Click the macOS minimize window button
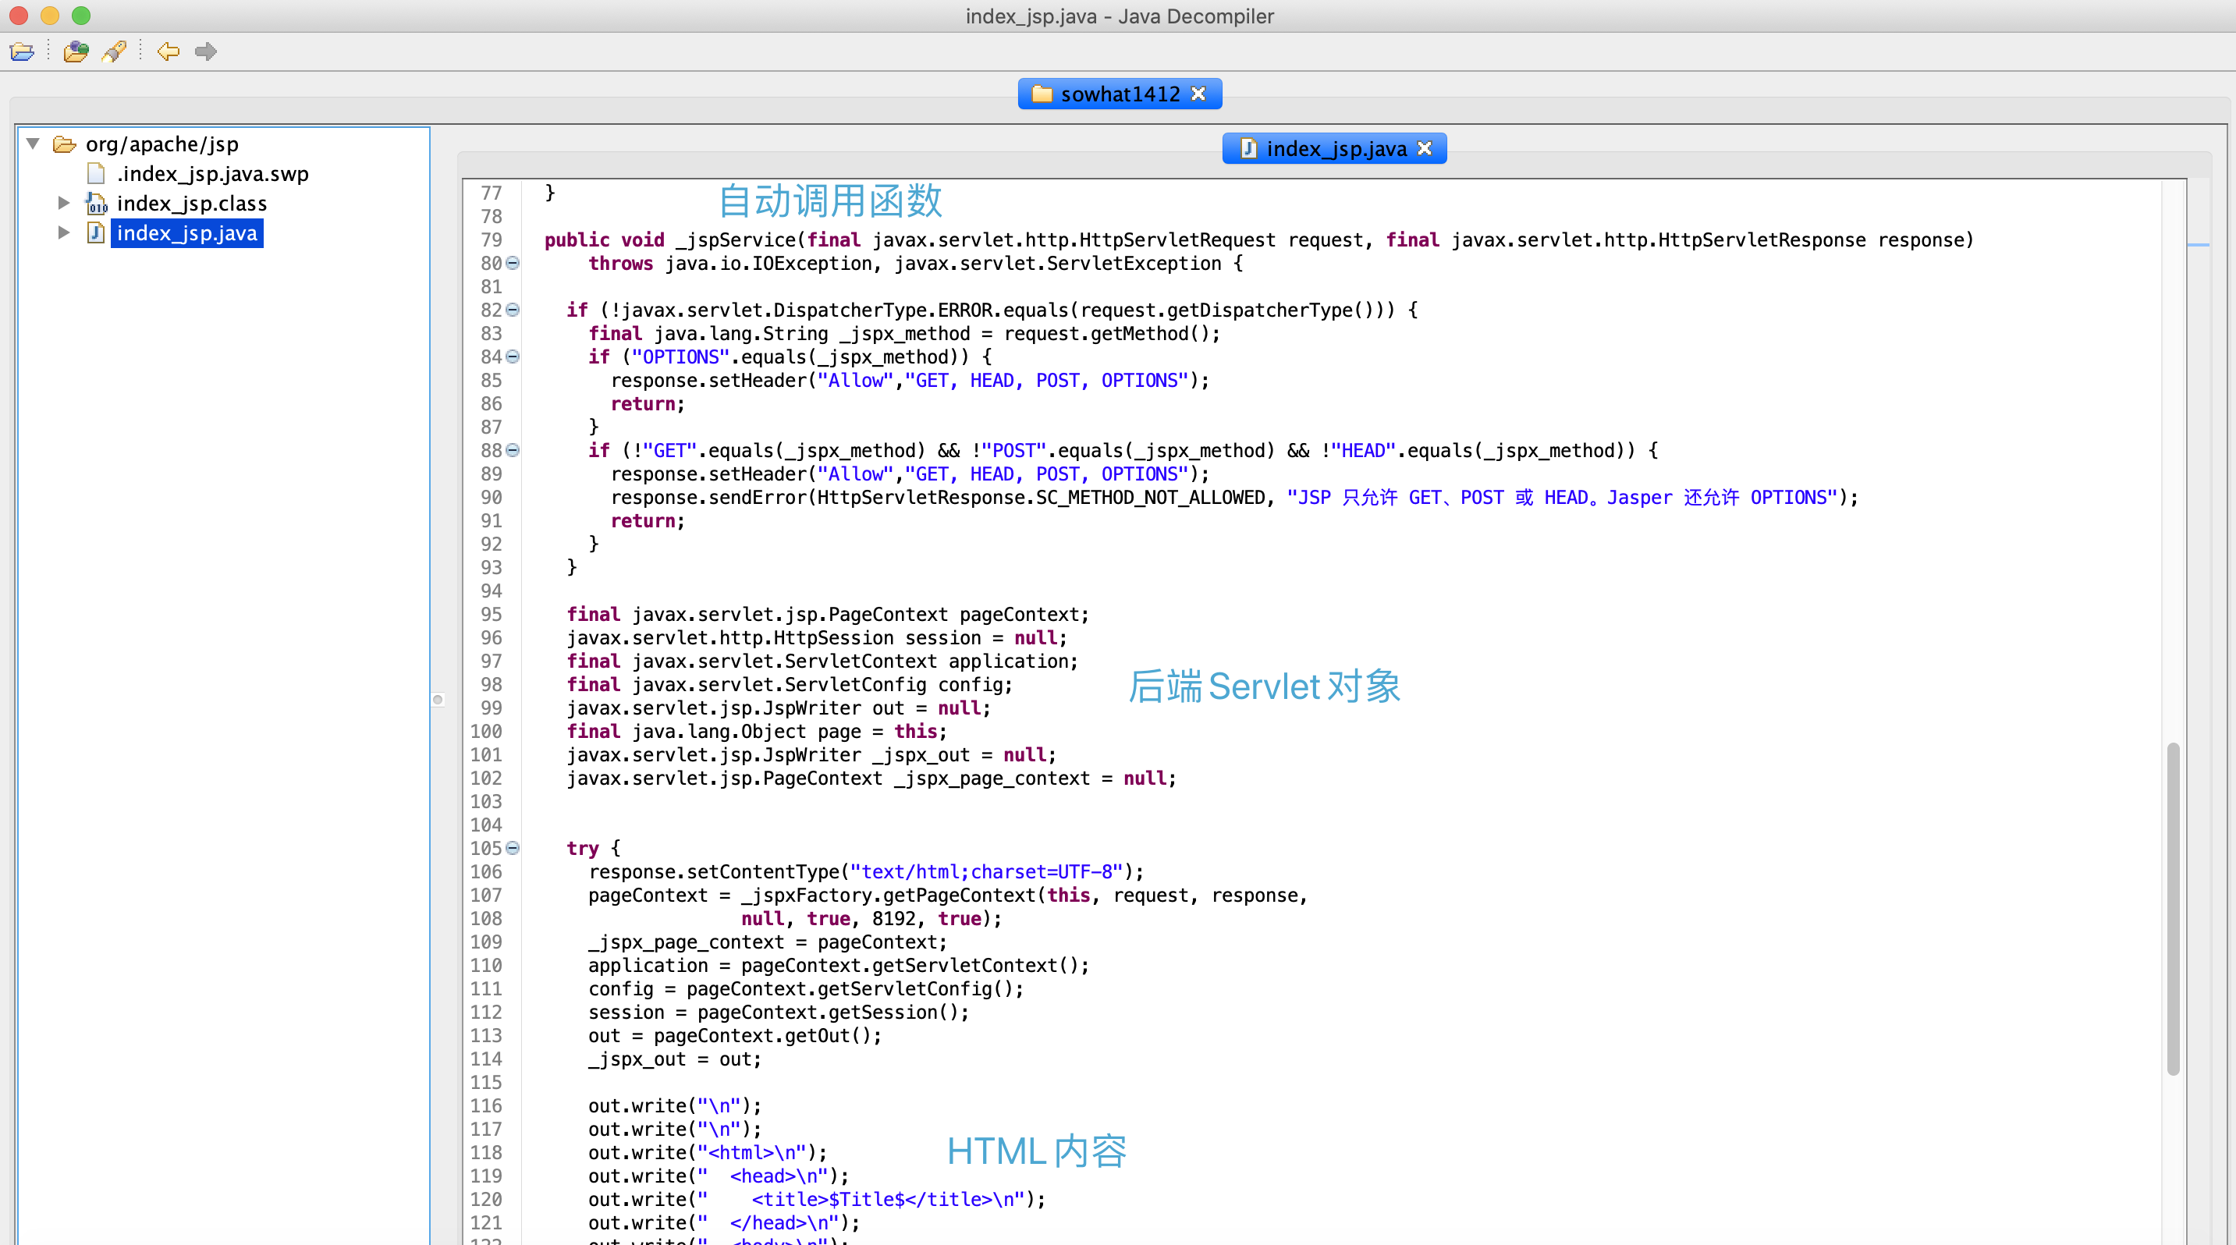 (x=49, y=16)
